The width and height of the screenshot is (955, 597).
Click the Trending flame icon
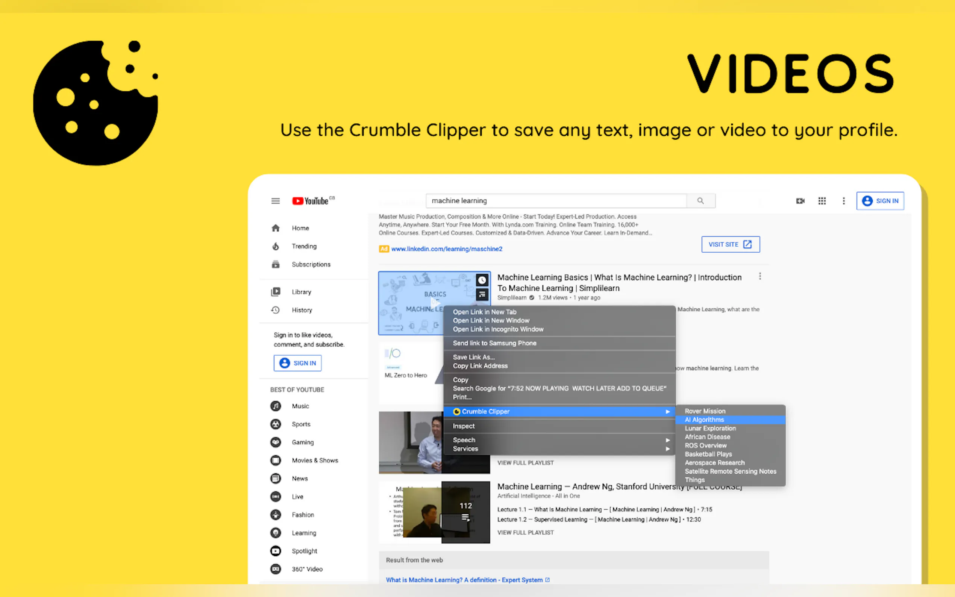click(x=276, y=246)
